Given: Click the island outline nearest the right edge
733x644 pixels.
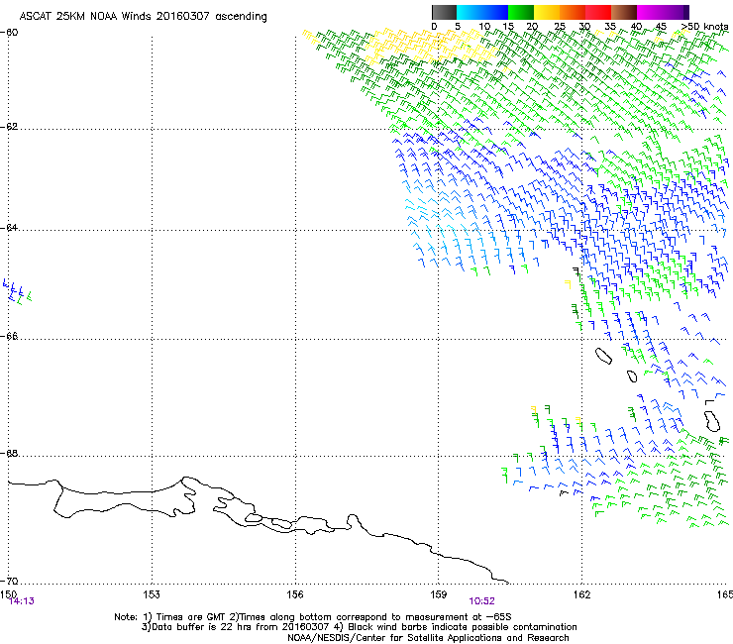Looking at the screenshot, I should [x=712, y=421].
